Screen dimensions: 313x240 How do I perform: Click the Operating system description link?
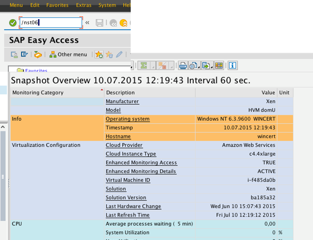coord(128,119)
